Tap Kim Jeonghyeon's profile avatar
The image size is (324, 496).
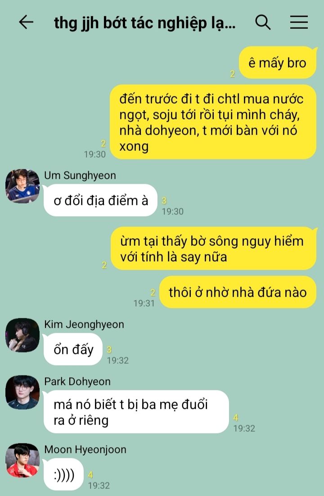(x=22, y=335)
